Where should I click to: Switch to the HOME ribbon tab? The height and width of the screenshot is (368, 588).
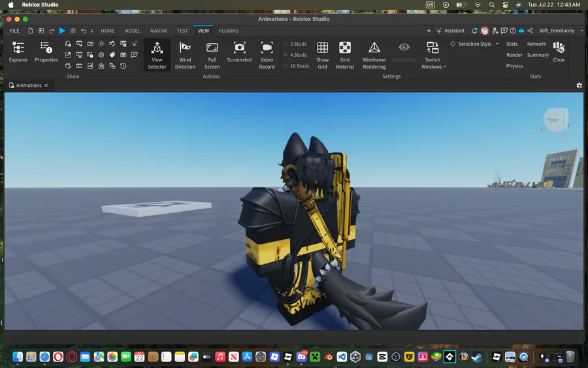108,31
